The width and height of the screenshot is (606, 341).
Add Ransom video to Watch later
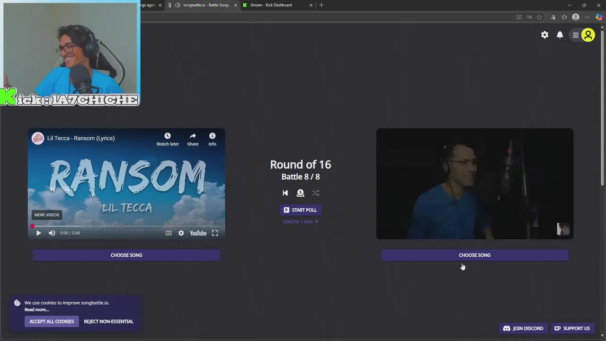[168, 139]
